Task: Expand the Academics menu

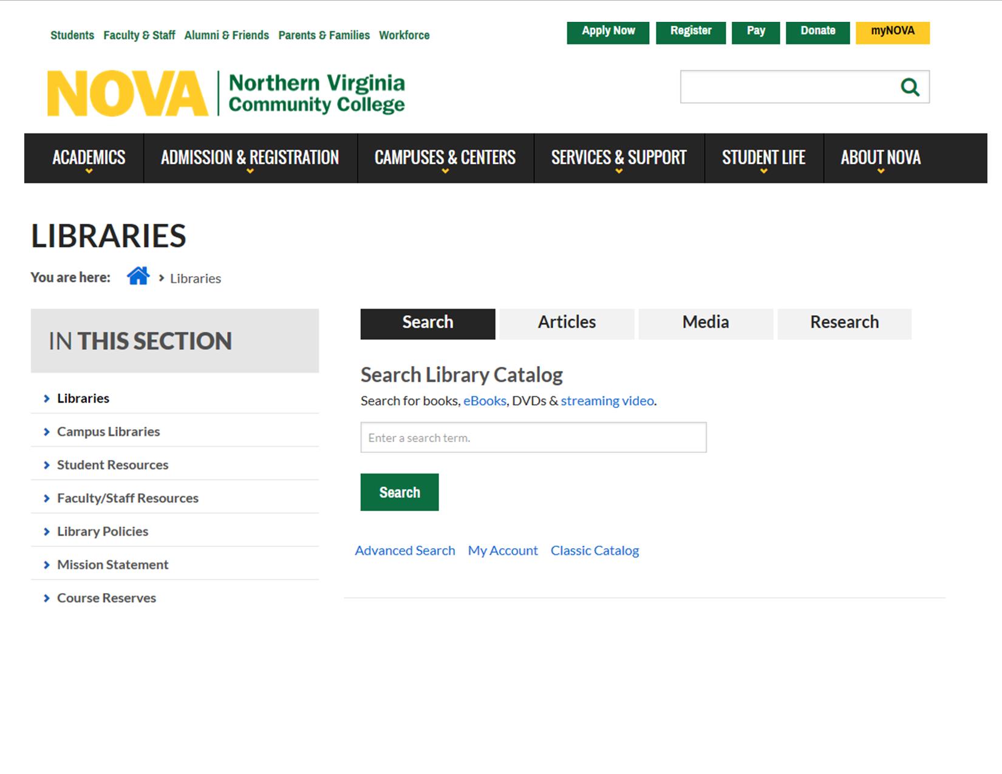Action: point(89,158)
